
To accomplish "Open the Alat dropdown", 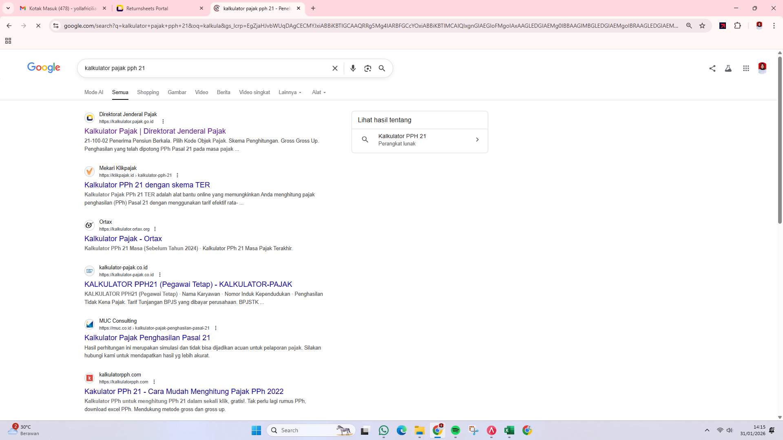I will pos(318,92).
